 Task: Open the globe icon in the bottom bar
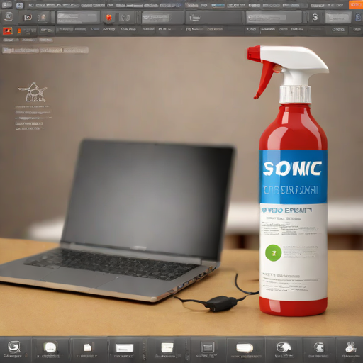click(x=318, y=347)
